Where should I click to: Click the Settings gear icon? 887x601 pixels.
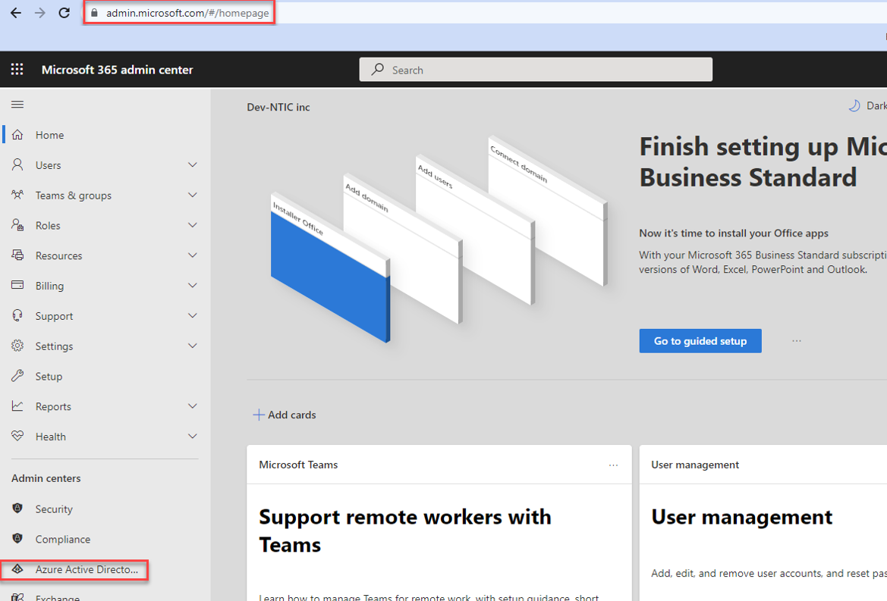click(x=17, y=346)
